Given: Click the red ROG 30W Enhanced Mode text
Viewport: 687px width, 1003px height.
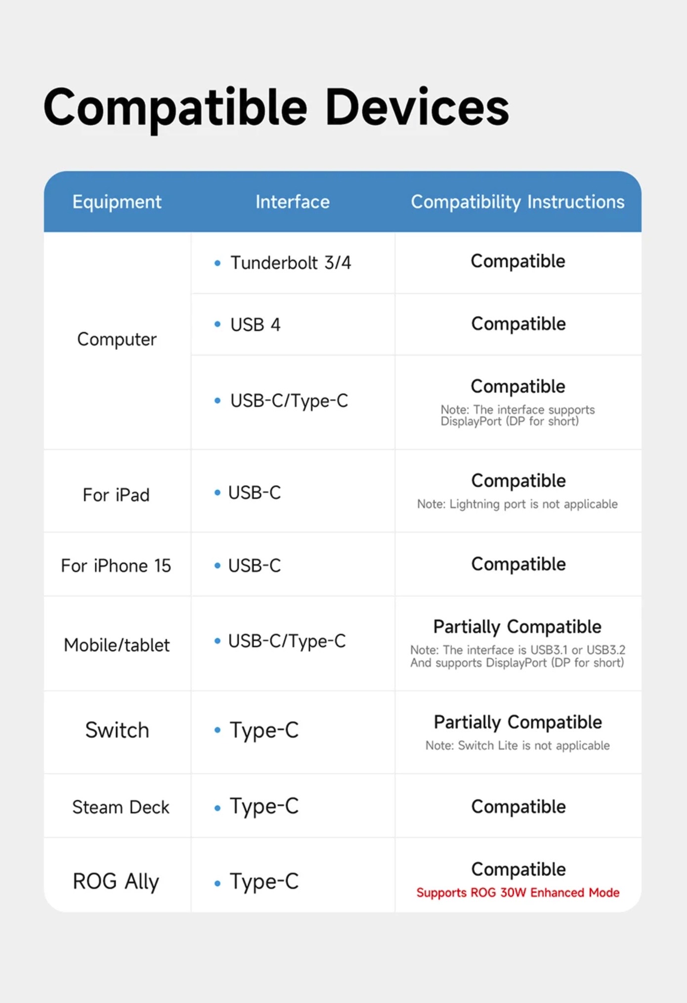Looking at the screenshot, I should point(517,893).
